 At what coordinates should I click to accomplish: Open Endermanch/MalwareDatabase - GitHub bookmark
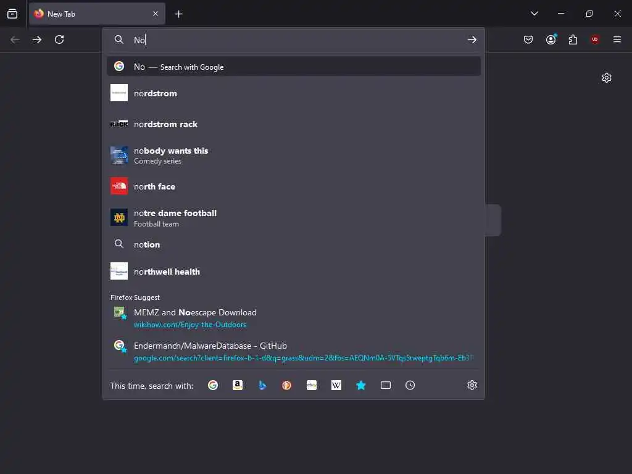click(293, 351)
